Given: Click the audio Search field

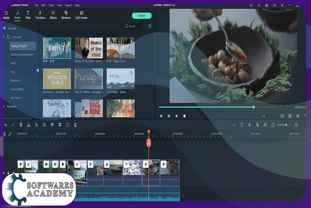Looking at the screenshot, I should pyautogui.click(x=133, y=26).
